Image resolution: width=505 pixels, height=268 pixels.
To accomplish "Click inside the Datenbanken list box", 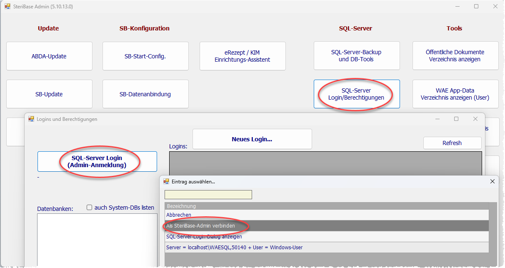I will pos(97,240).
